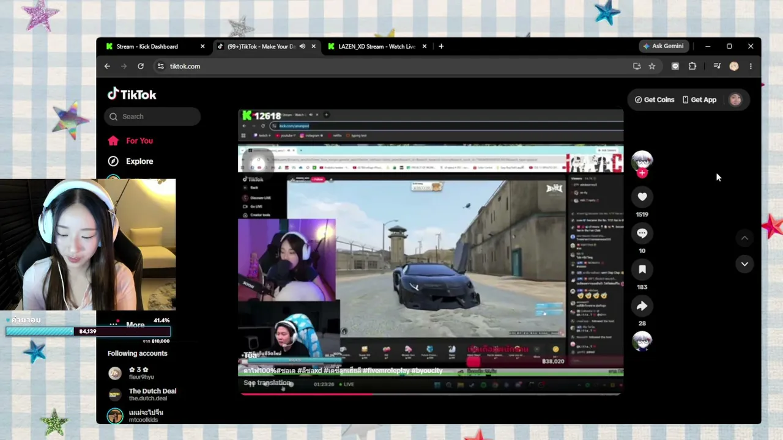The image size is (783, 440).
Task: Click See translation under the caption
Action: point(267,383)
